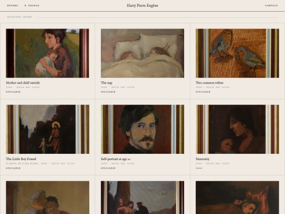View the sleeping red-haired woman painting
This screenshot has height=214, width=285.
tap(237, 198)
